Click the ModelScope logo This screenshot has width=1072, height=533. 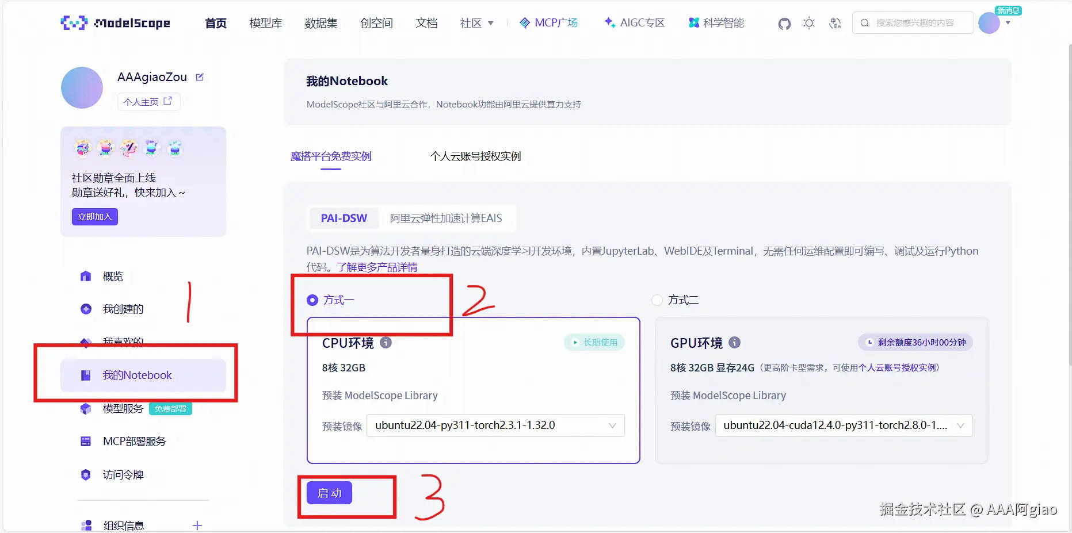click(115, 23)
